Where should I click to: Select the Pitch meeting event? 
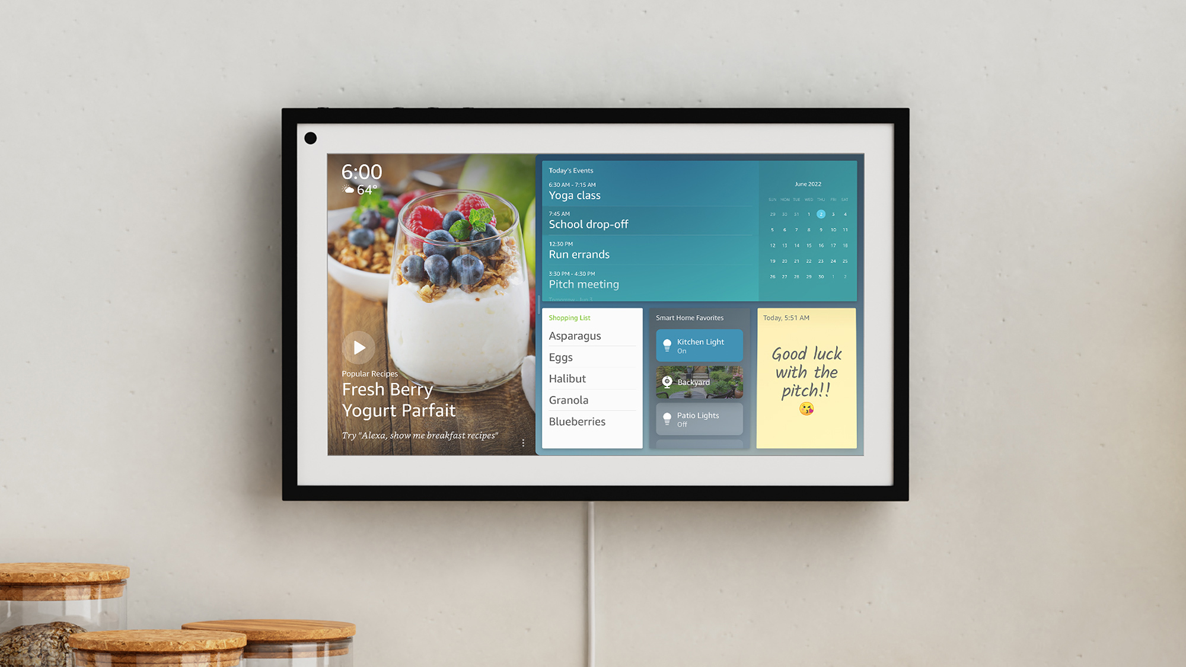click(584, 283)
